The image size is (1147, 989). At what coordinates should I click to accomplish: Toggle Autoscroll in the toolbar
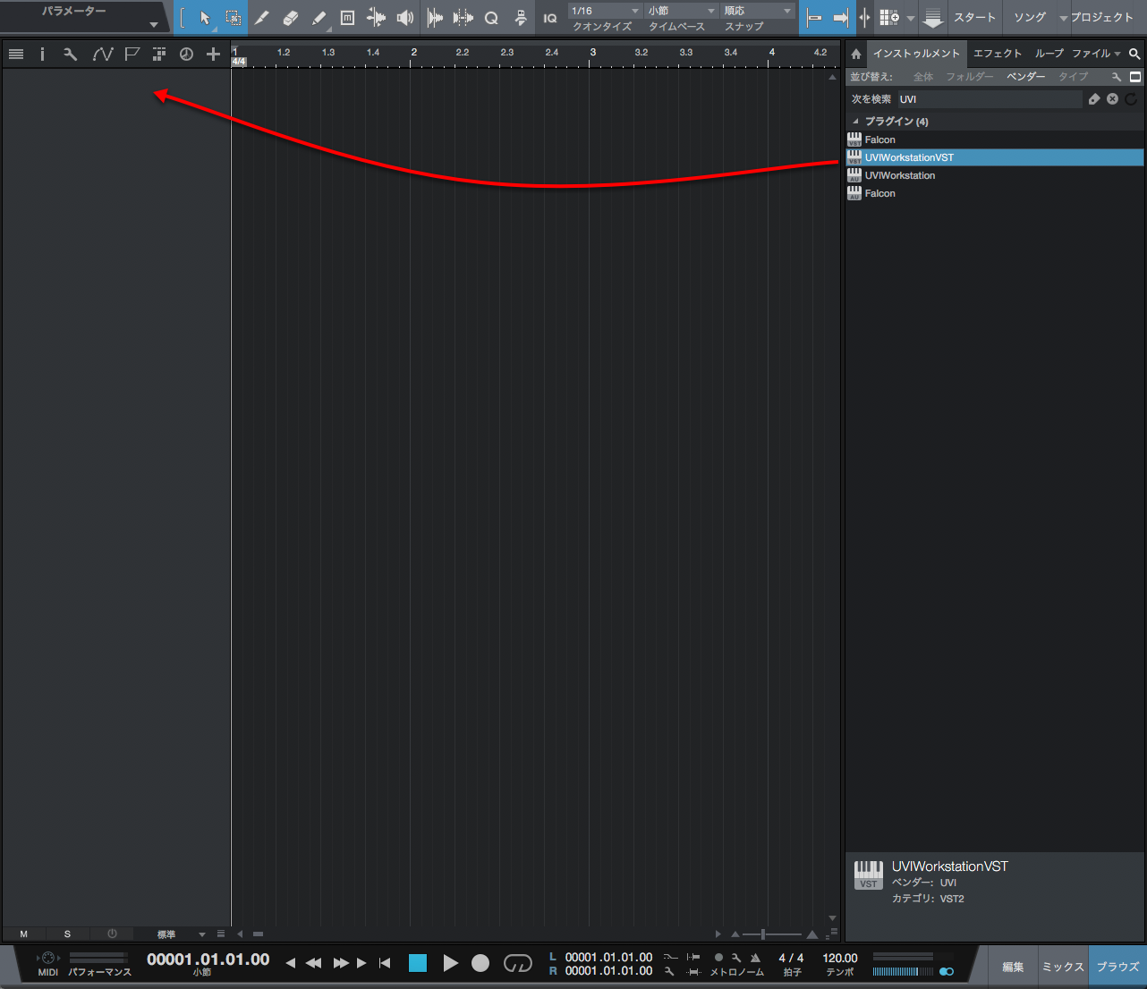click(x=840, y=18)
